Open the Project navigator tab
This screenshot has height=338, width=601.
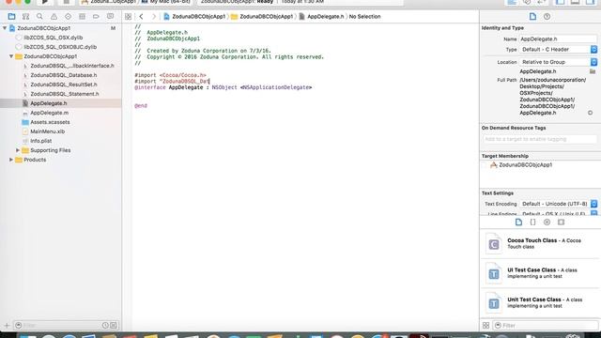point(11,17)
